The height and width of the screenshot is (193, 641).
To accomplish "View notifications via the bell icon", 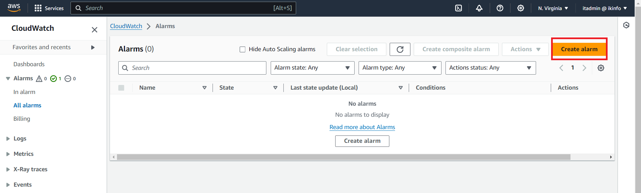I will point(479,8).
